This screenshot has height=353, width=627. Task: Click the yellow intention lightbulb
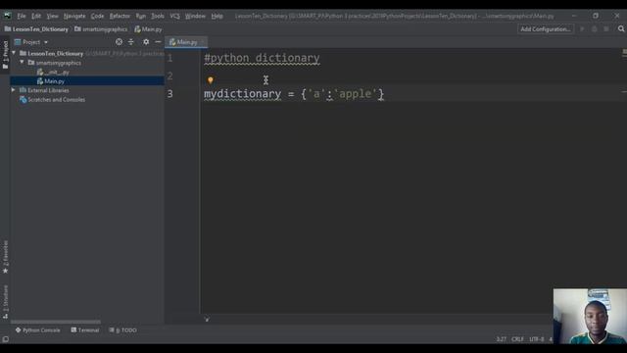coord(211,80)
